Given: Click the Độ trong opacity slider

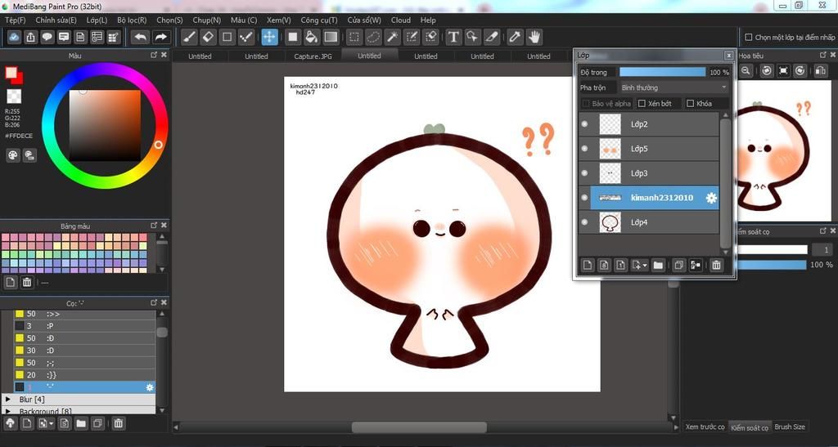Looking at the screenshot, I should pyautogui.click(x=662, y=72).
